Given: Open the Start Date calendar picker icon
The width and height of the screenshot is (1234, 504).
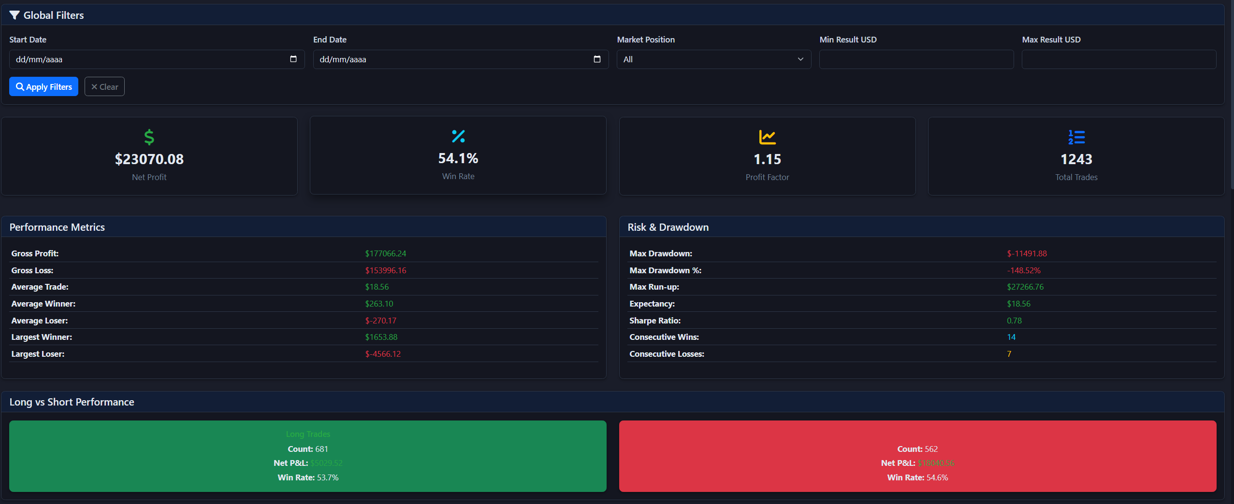Looking at the screenshot, I should (x=293, y=59).
